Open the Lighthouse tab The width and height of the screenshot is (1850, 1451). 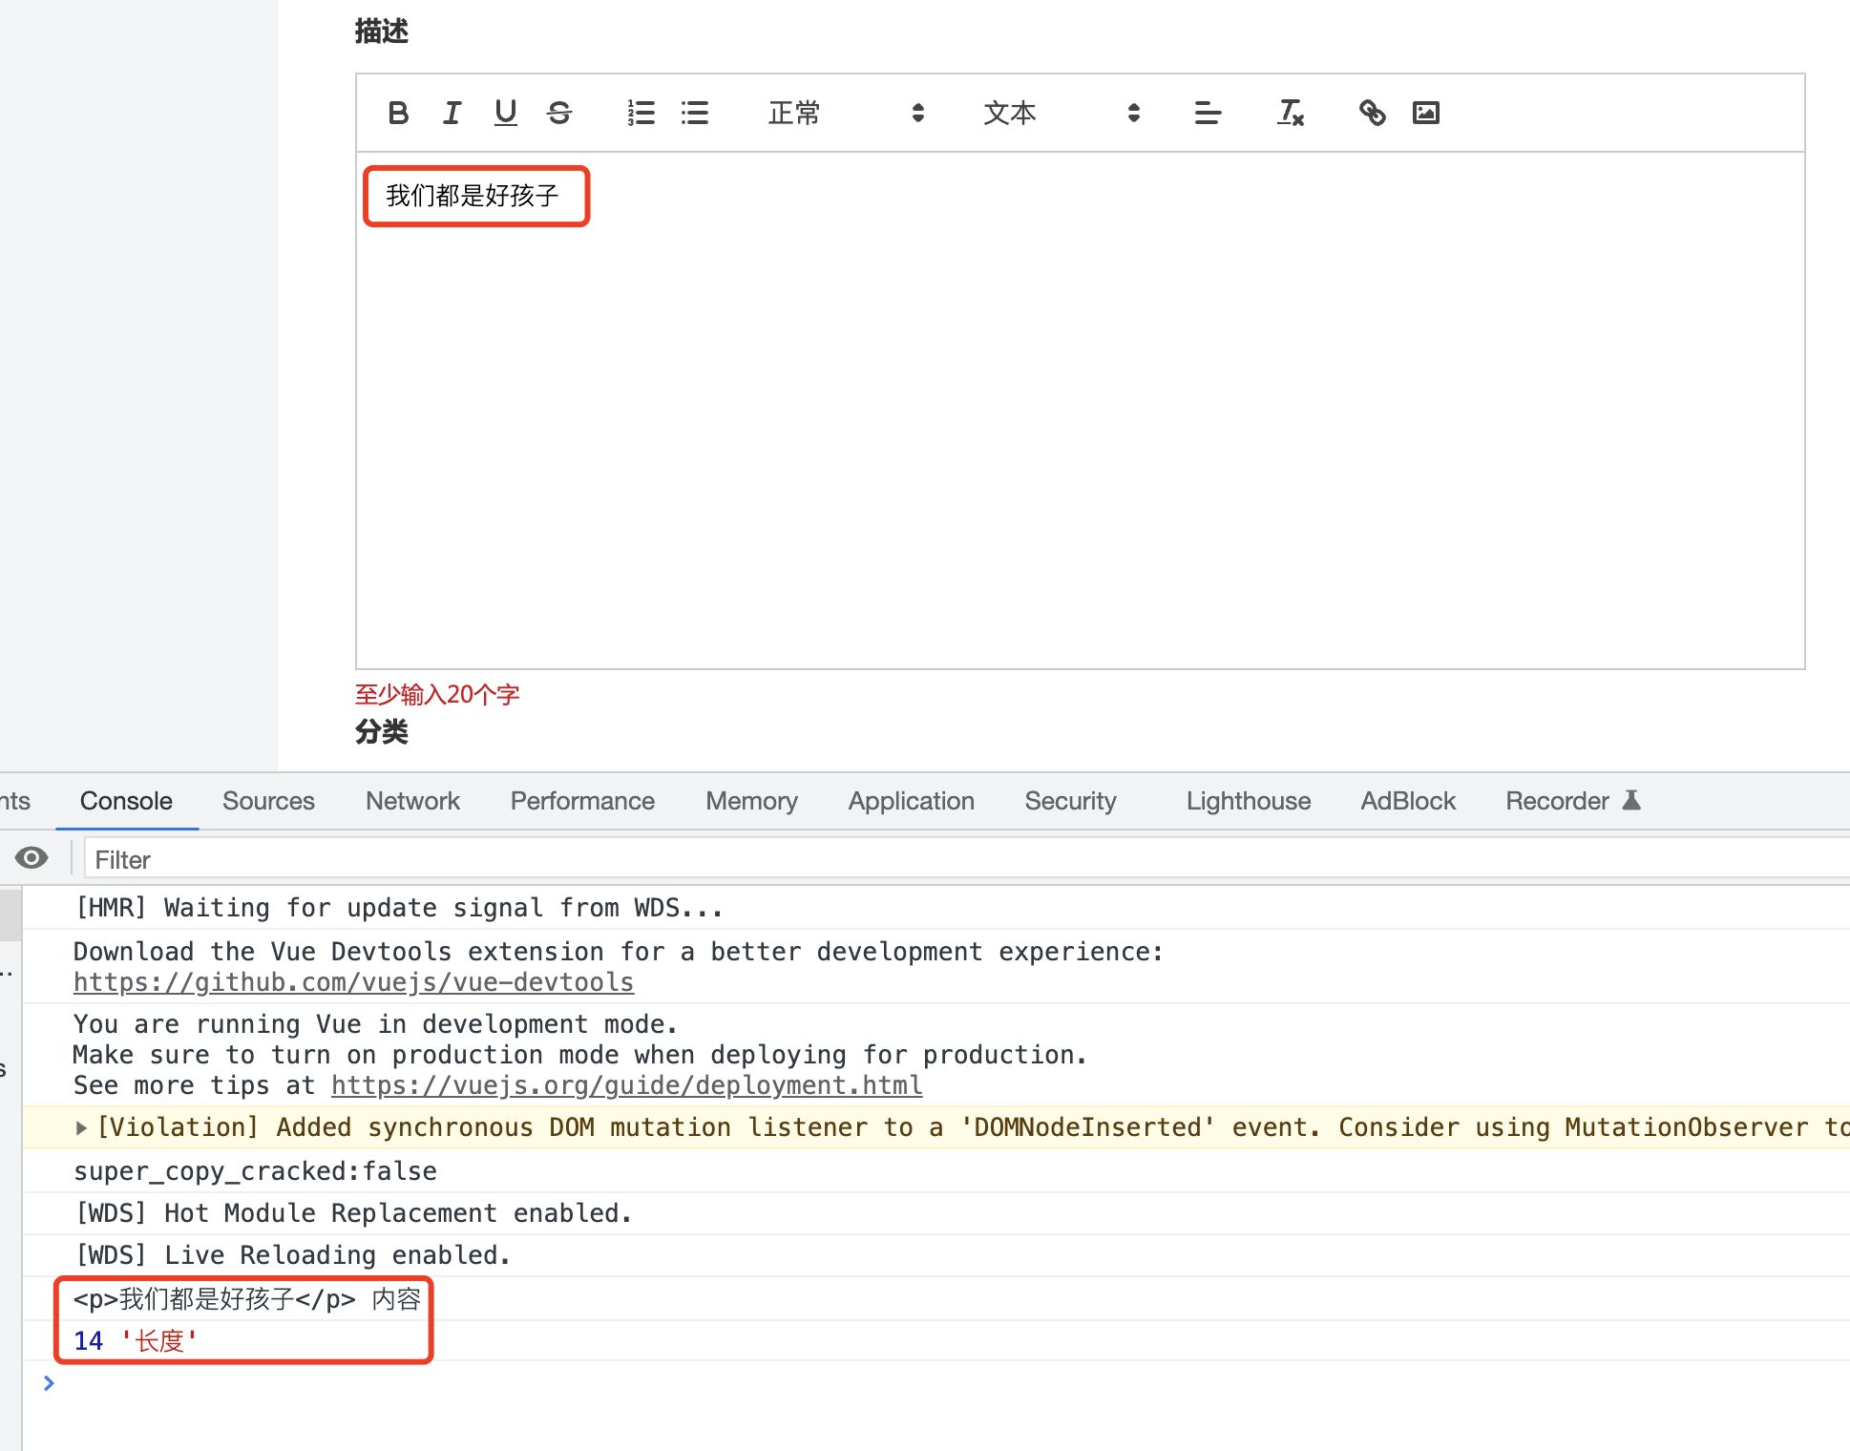1248,801
